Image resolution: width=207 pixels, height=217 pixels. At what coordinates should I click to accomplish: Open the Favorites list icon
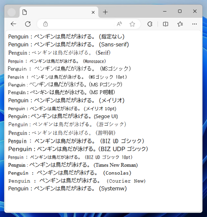coord(180,24)
